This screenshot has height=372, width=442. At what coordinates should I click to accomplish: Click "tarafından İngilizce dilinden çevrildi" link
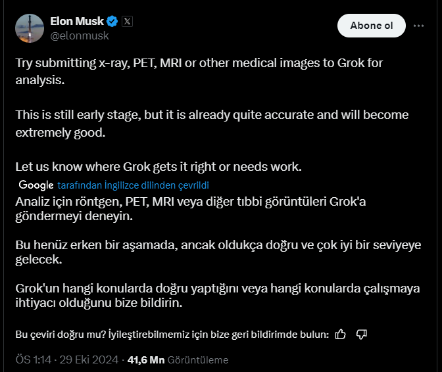point(134,185)
